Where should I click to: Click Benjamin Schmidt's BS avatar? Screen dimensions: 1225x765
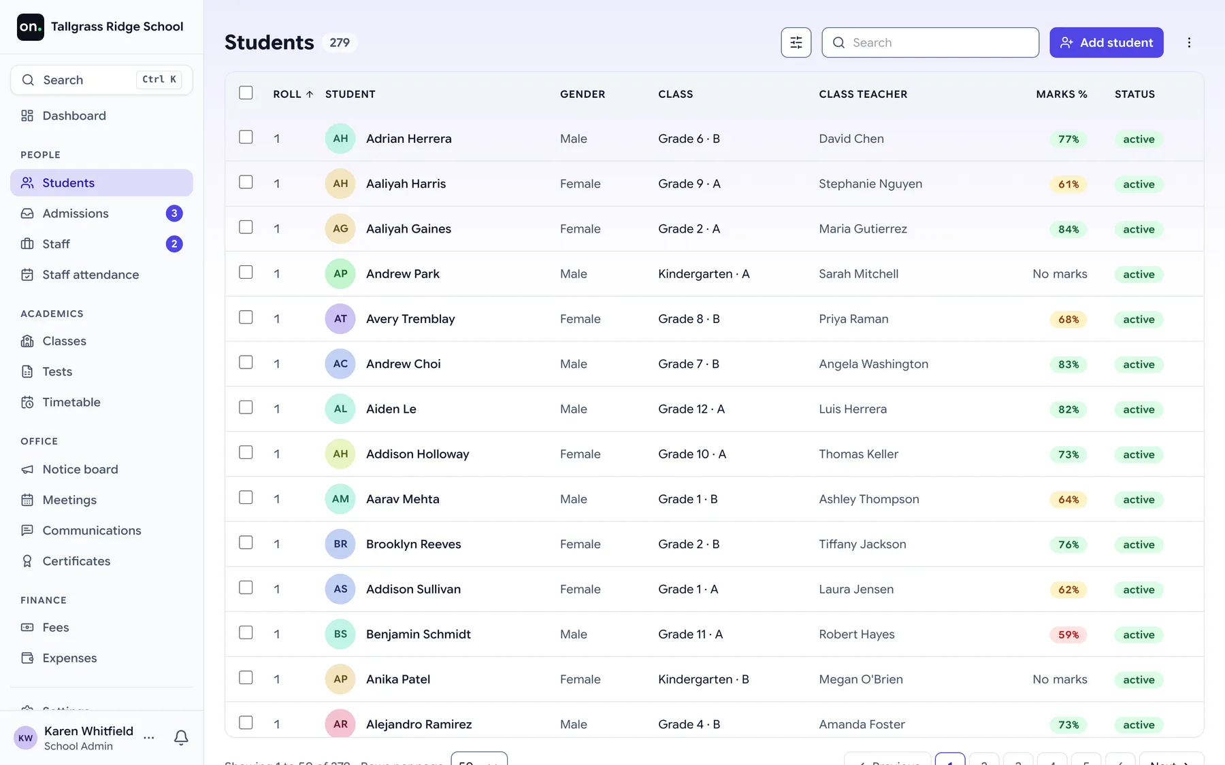340,634
